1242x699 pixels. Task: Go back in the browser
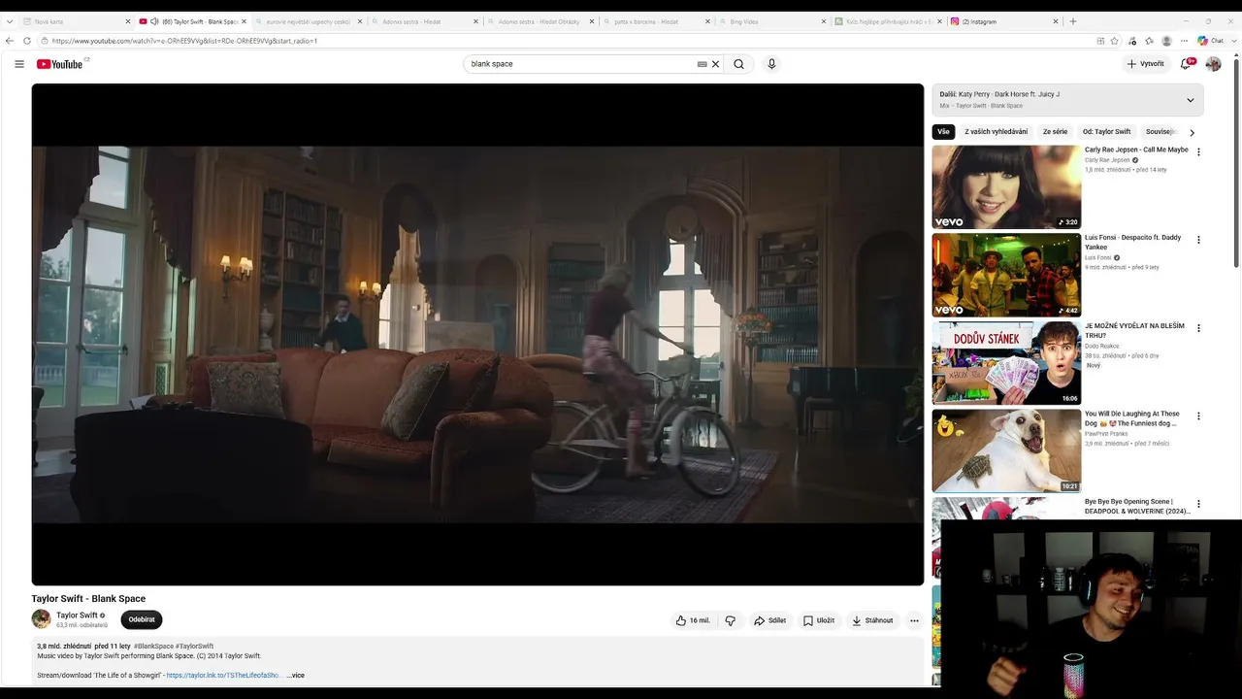[x=10, y=41]
